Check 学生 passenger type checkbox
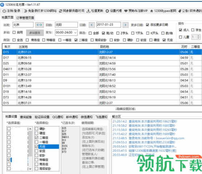 193,30
